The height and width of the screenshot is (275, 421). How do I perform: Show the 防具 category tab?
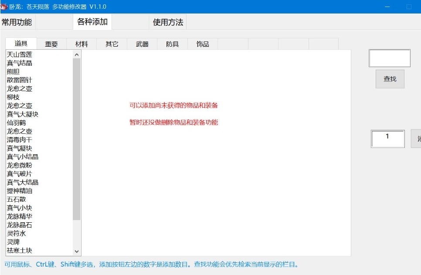173,44
